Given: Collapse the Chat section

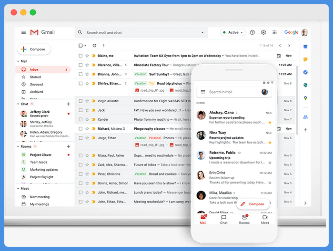Looking at the screenshot, I should (x=18, y=104).
